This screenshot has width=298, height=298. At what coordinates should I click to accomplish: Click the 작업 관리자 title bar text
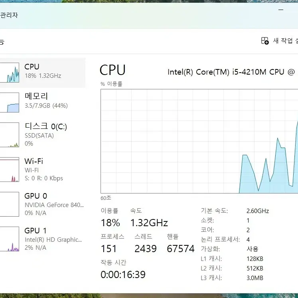[x=9, y=15]
